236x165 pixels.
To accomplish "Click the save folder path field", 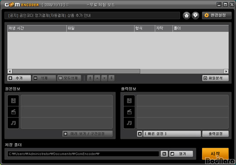I will 83,154.
